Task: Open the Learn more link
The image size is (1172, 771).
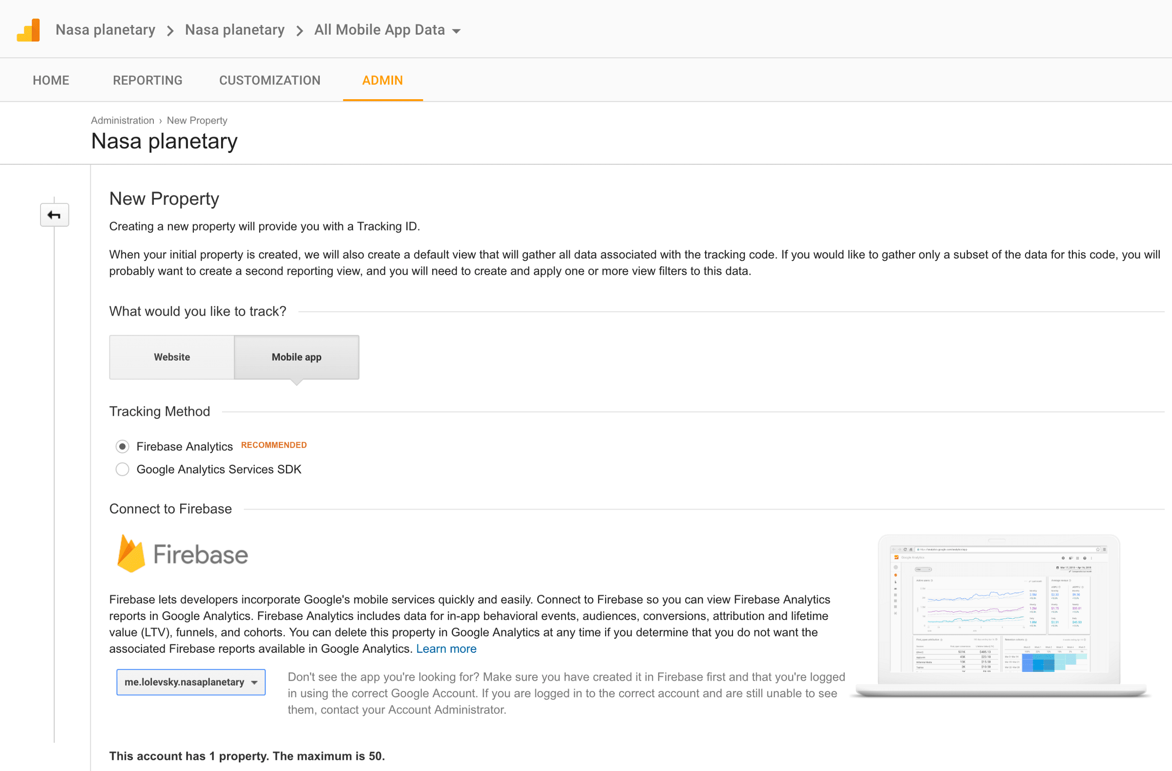Action: 446,649
